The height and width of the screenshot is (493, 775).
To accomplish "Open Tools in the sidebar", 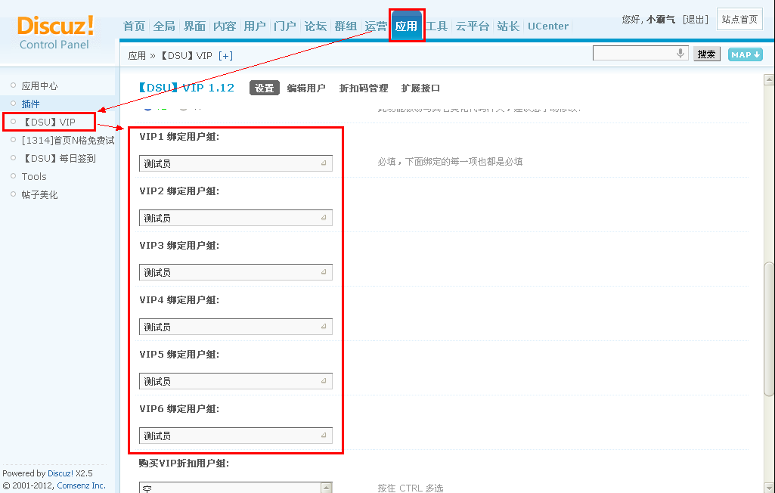I will tap(34, 176).
